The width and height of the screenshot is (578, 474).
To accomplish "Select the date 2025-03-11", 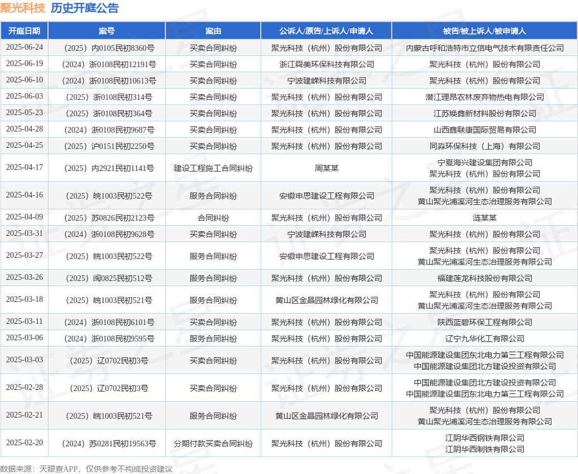I will [24, 322].
